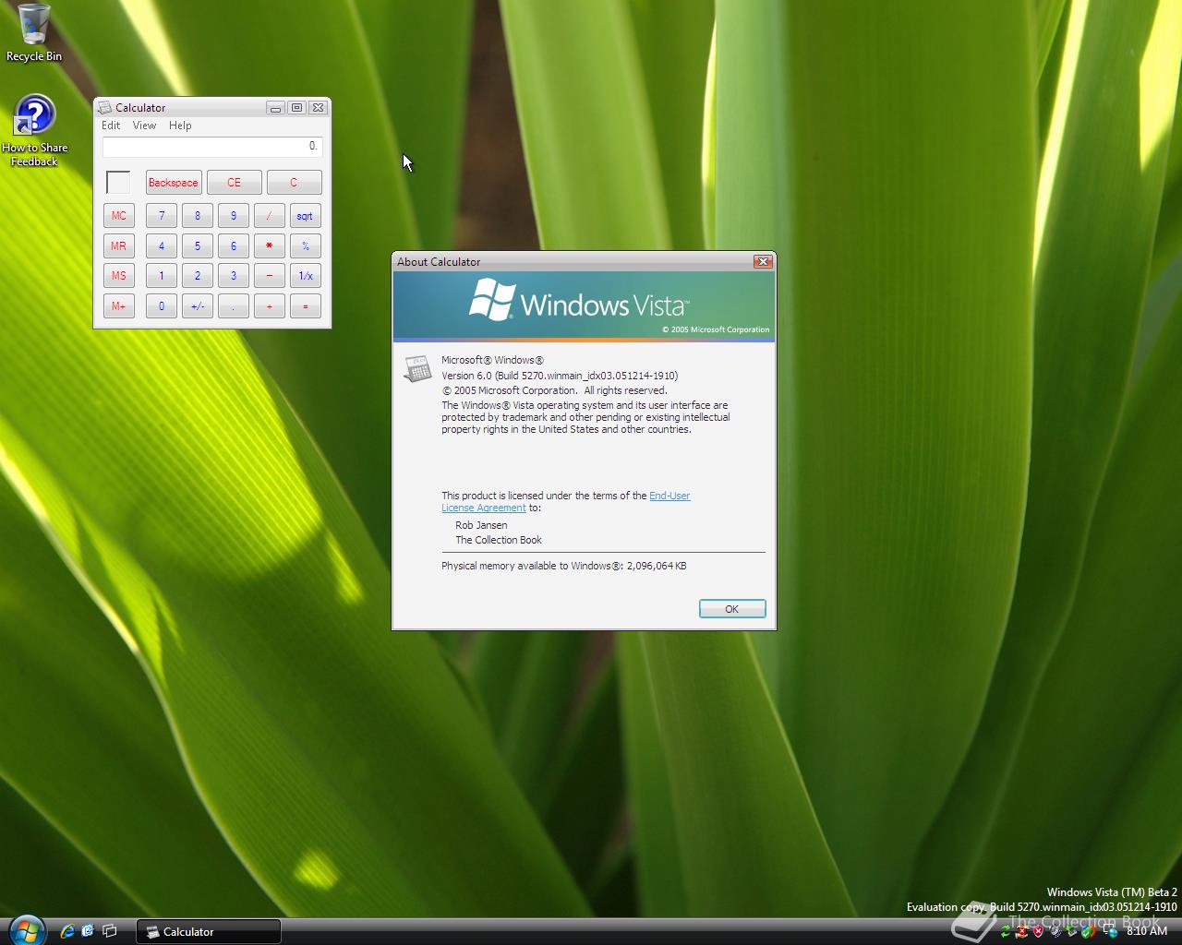
Task: Click the memory indicator box in Calculator
Action: (118, 183)
